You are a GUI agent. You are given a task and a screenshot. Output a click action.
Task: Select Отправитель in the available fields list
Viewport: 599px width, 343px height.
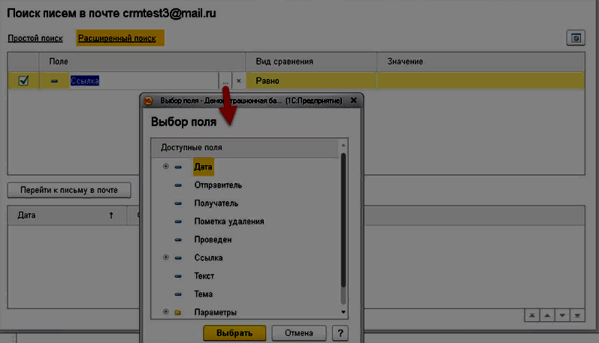pyautogui.click(x=217, y=185)
